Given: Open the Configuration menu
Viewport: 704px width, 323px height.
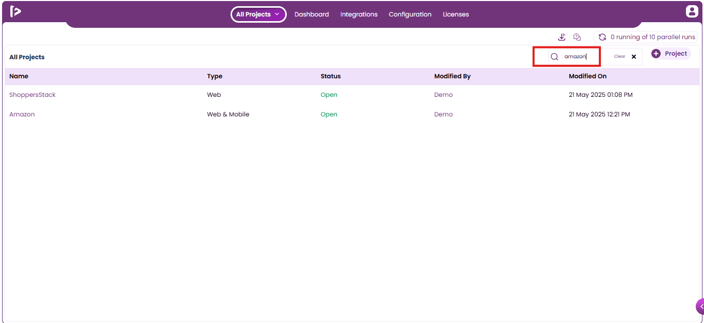Looking at the screenshot, I should pyautogui.click(x=410, y=14).
